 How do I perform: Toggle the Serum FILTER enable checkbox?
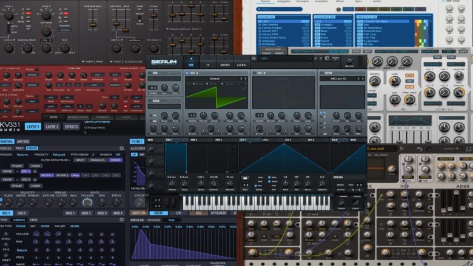[x=321, y=73]
